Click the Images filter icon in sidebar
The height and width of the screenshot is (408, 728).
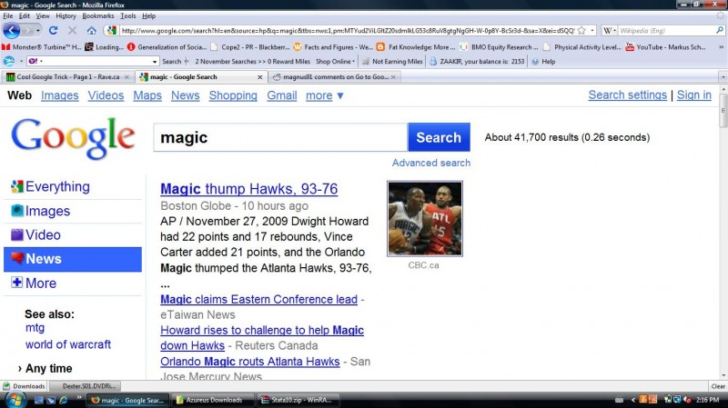click(x=17, y=211)
